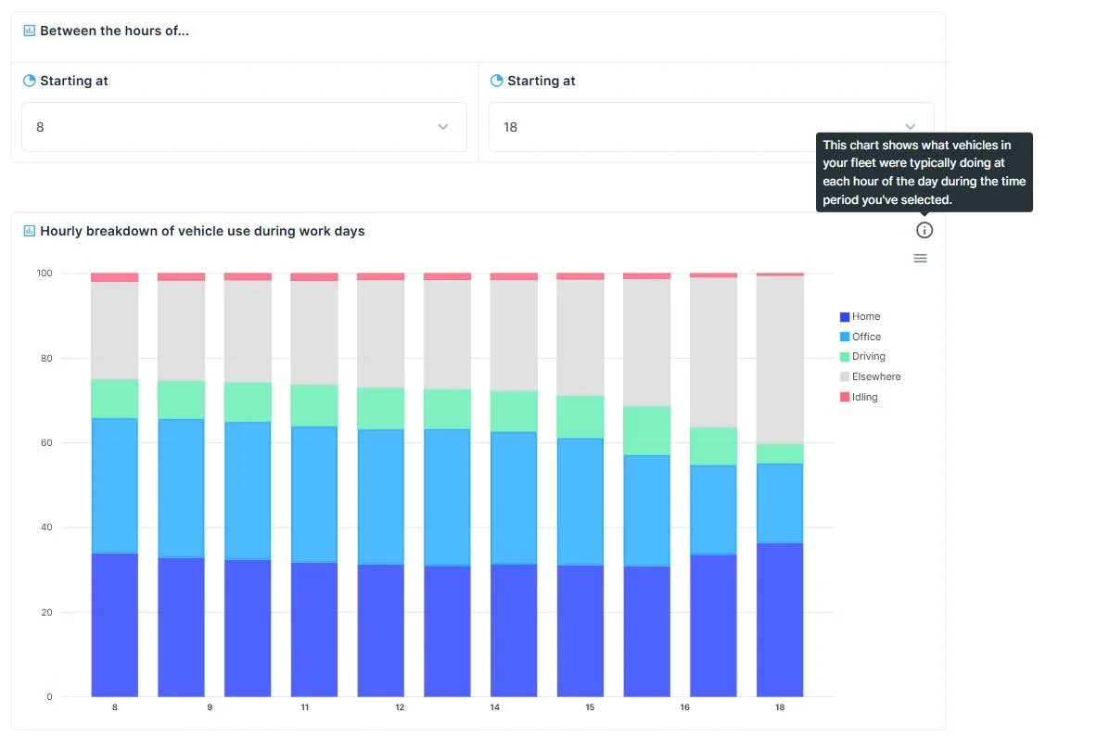
Task: Click the 'Hourly breakdown of vehicle use' title
Action: 202,231
